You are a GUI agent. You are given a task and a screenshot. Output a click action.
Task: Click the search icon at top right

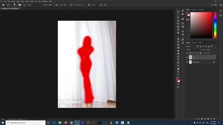point(212,5)
